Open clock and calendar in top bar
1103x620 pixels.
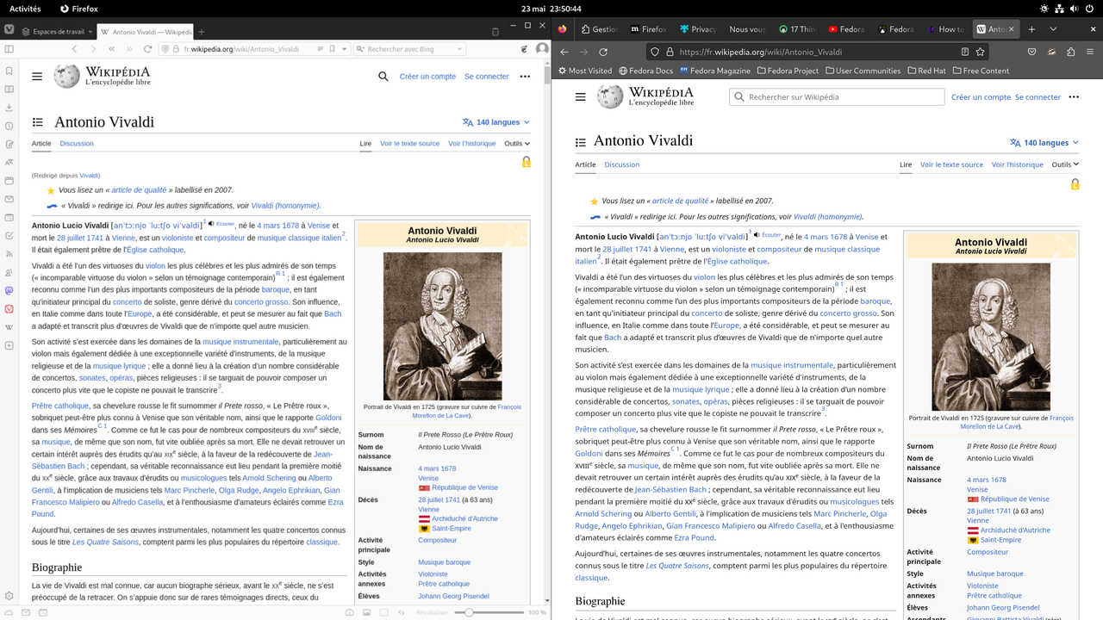tap(551, 9)
